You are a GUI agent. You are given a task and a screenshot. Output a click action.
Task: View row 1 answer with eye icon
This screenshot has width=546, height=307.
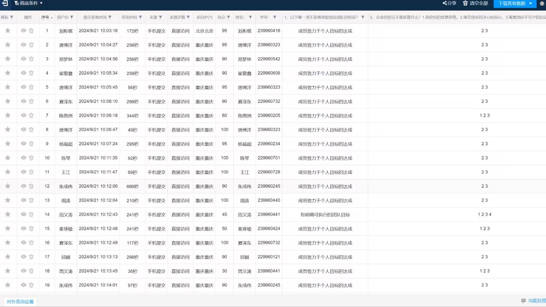point(23,31)
